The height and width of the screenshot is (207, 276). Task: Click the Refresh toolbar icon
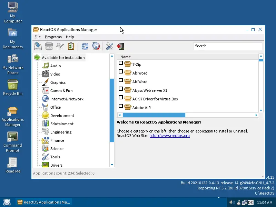pos(85,46)
